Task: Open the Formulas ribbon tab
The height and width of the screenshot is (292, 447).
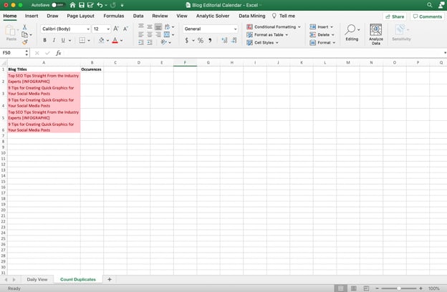Action: pos(113,16)
